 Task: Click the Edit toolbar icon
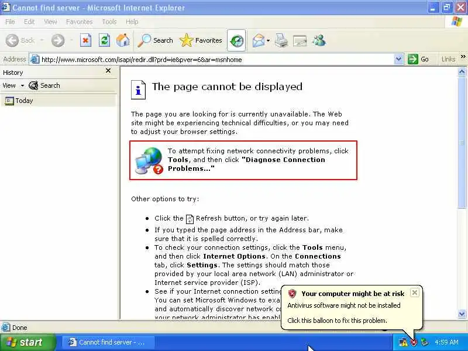[x=300, y=40]
